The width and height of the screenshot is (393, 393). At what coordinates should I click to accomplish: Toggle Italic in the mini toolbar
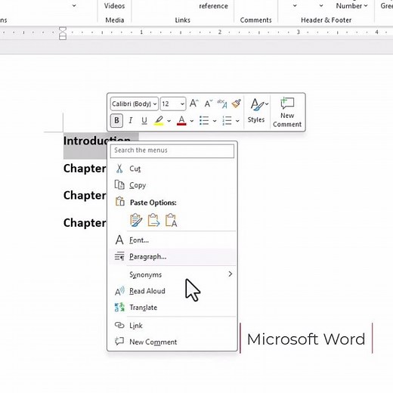(x=131, y=120)
